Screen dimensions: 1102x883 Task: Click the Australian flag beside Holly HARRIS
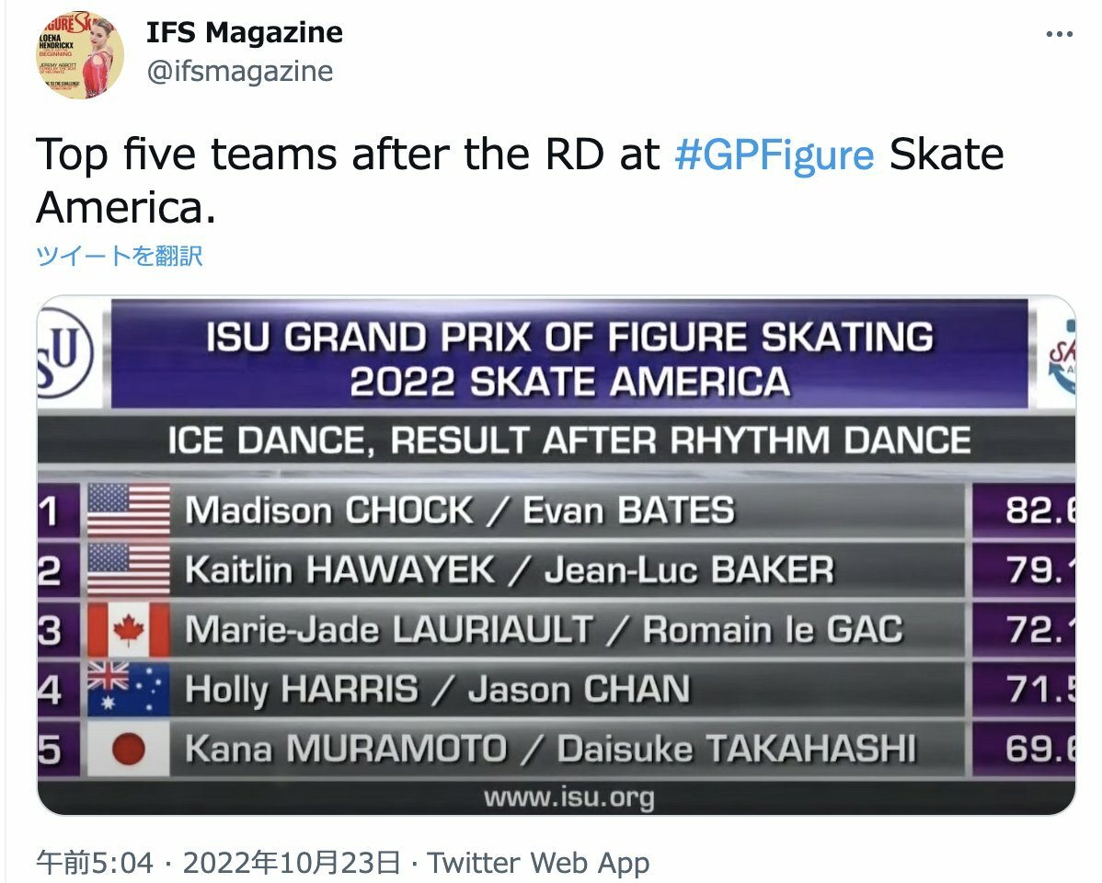tap(128, 690)
